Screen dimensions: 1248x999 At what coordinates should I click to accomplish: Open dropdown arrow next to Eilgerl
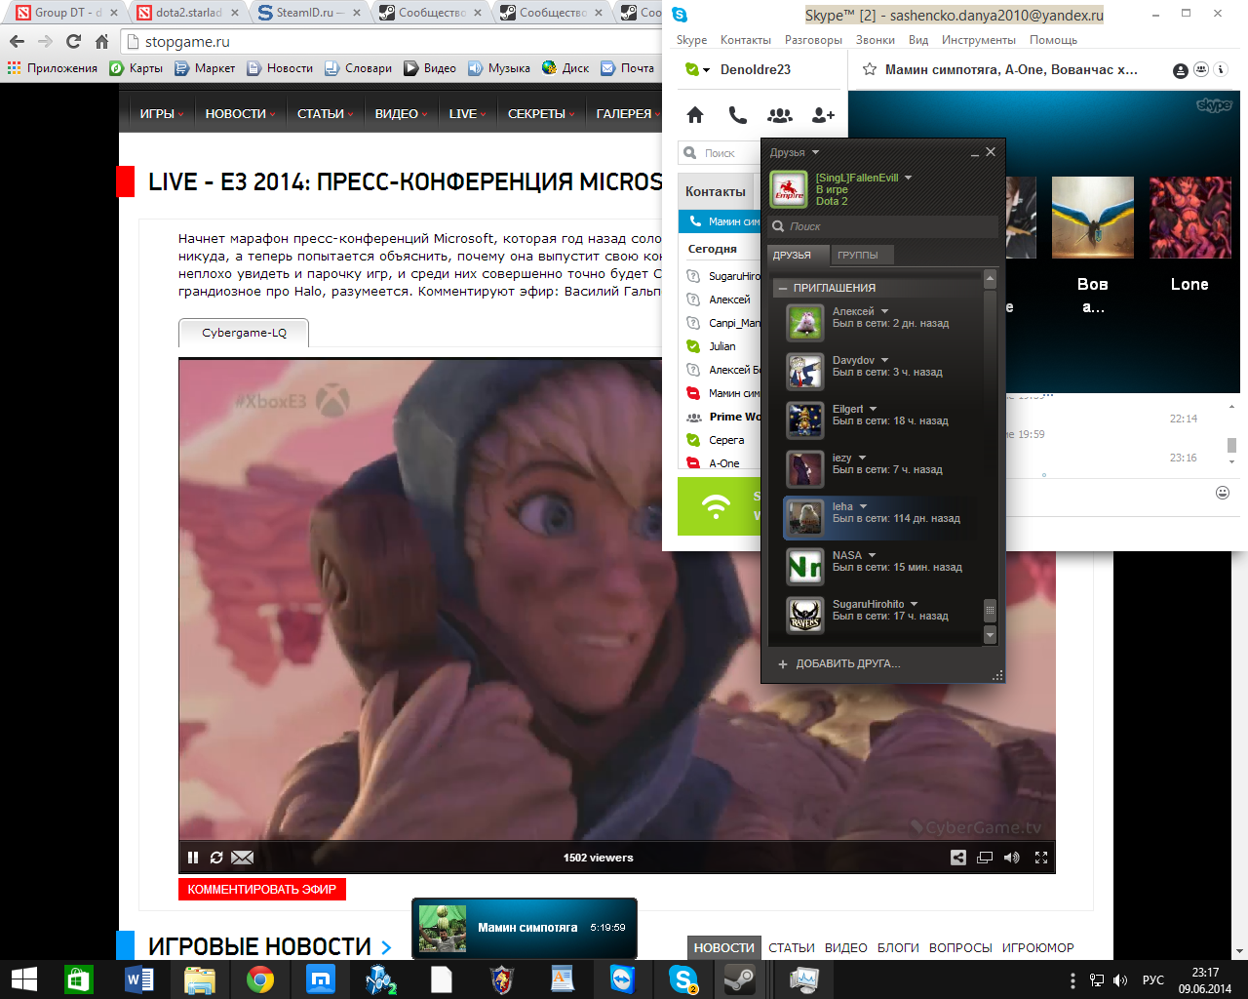pyautogui.click(x=873, y=409)
